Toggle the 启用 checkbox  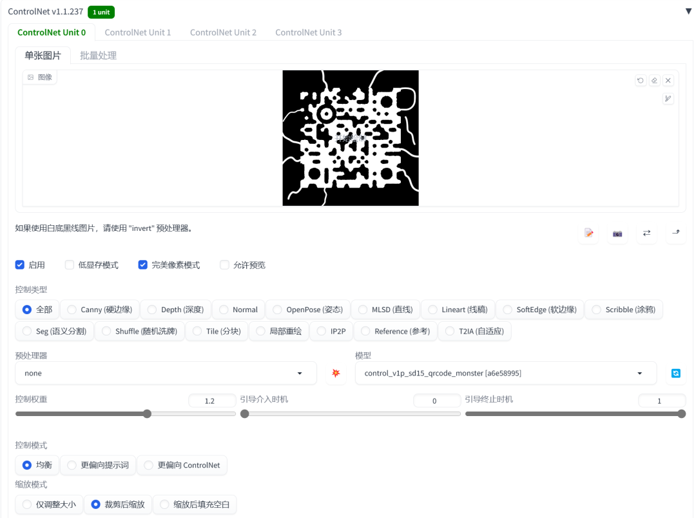[20, 264]
